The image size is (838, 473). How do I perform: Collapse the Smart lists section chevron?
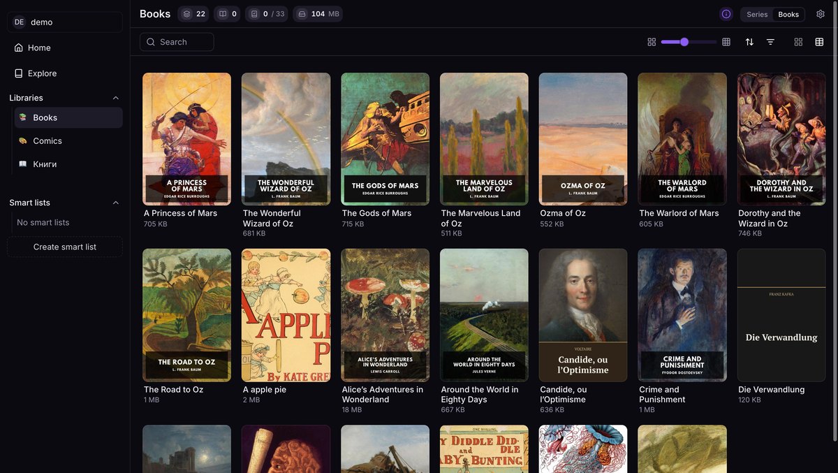point(116,203)
